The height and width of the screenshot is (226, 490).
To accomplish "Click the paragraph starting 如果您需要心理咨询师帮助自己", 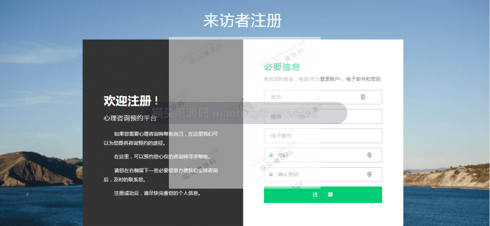I will (x=161, y=138).
